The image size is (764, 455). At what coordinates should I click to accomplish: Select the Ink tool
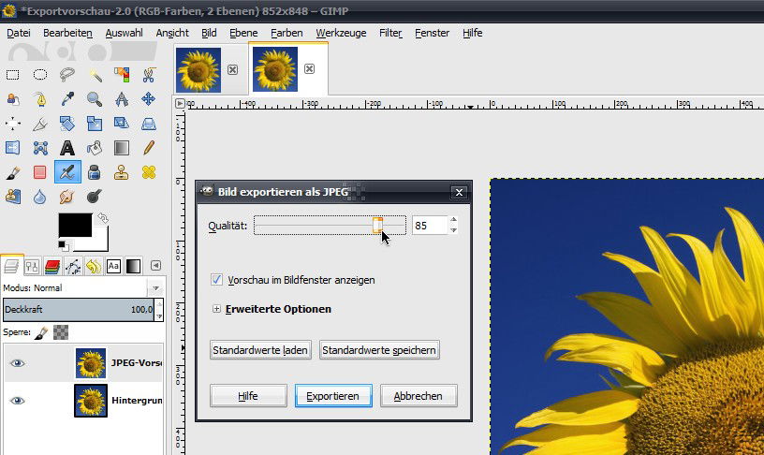[94, 172]
